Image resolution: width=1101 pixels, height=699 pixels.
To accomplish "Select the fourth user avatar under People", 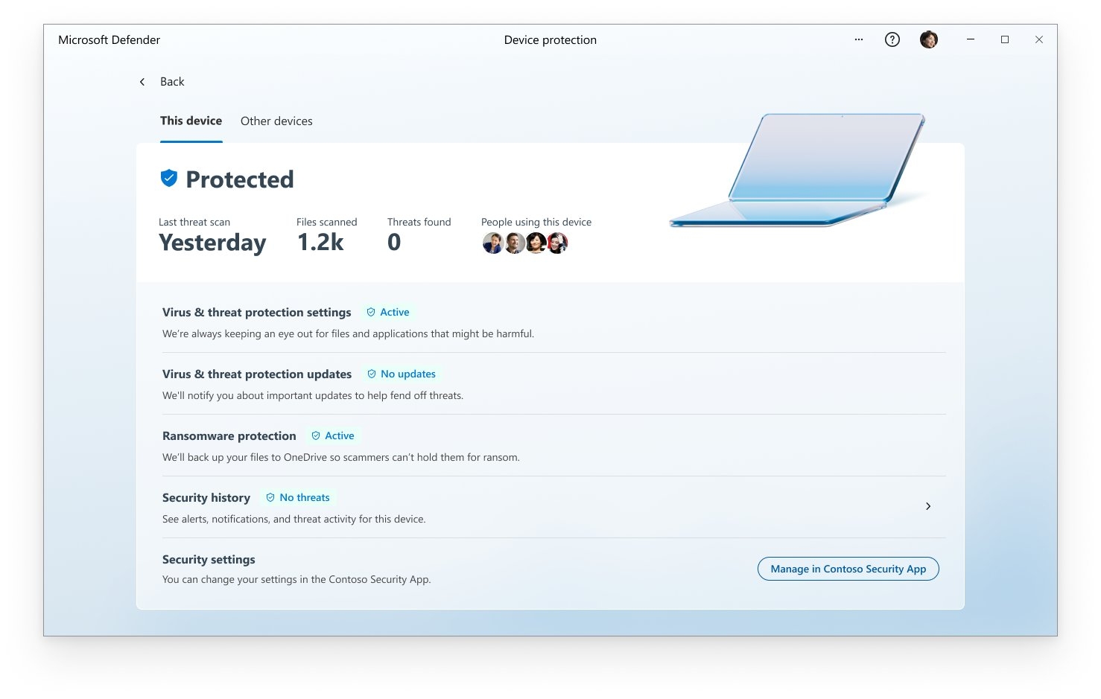I will pyautogui.click(x=558, y=243).
